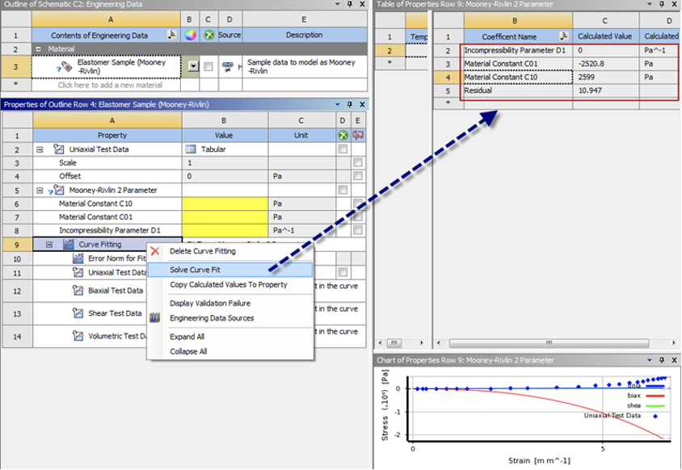Viewport: 682px width, 470px height.
Task: Choose Collapse All from context menu
Action: [230, 351]
